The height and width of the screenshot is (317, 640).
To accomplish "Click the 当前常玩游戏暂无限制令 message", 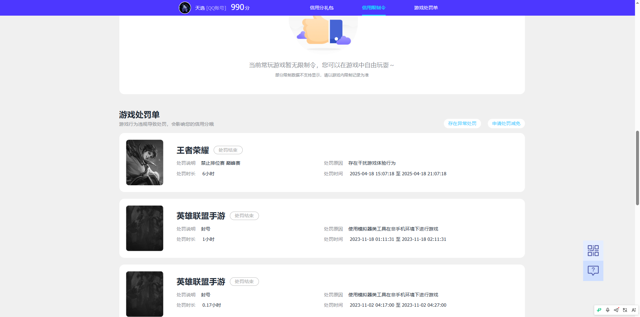I will point(321,65).
